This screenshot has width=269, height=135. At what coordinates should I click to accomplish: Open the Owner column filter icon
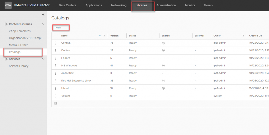243,36
